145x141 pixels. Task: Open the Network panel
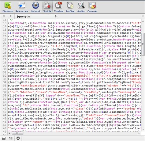pyautogui.click(x=35, y=7)
